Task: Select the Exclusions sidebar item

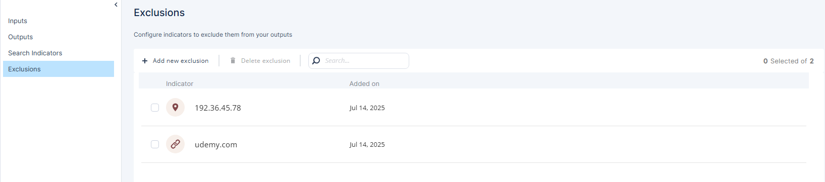Action: (x=59, y=69)
